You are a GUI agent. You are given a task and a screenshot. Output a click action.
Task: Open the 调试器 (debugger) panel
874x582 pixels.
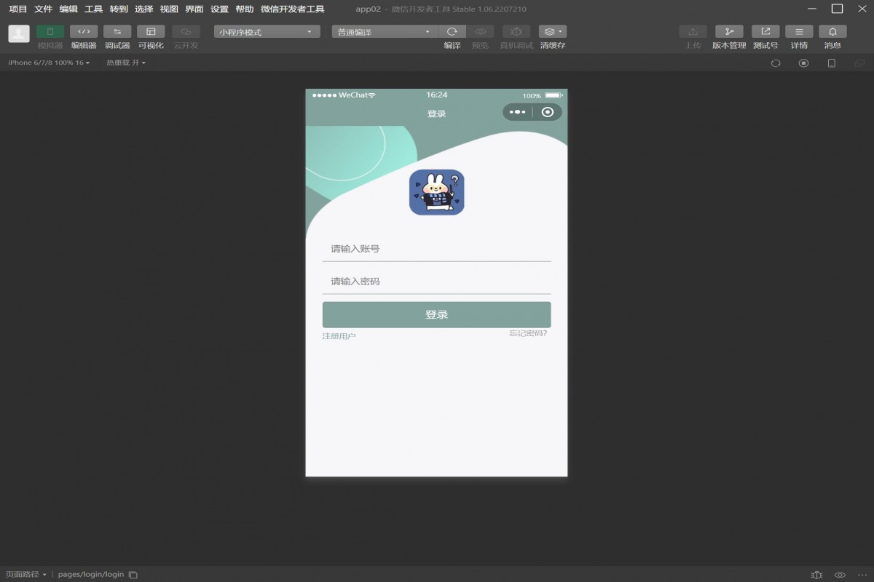pyautogui.click(x=117, y=32)
